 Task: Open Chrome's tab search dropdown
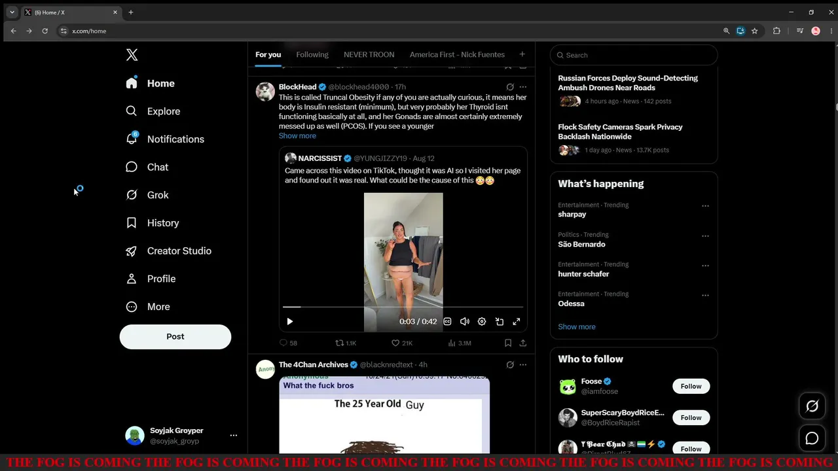point(12,12)
